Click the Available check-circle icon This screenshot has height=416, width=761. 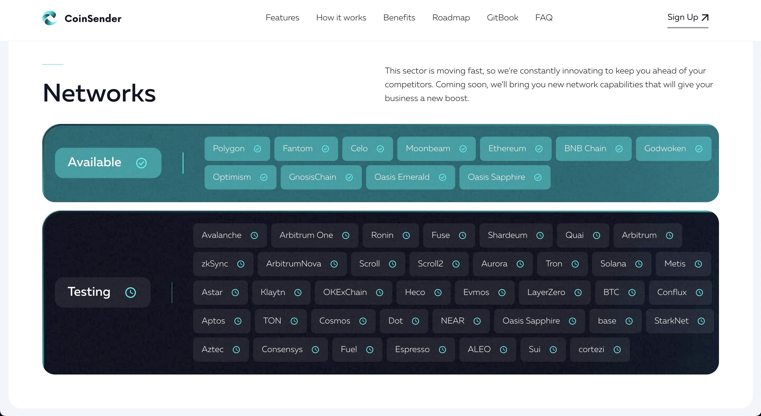[141, 163]
